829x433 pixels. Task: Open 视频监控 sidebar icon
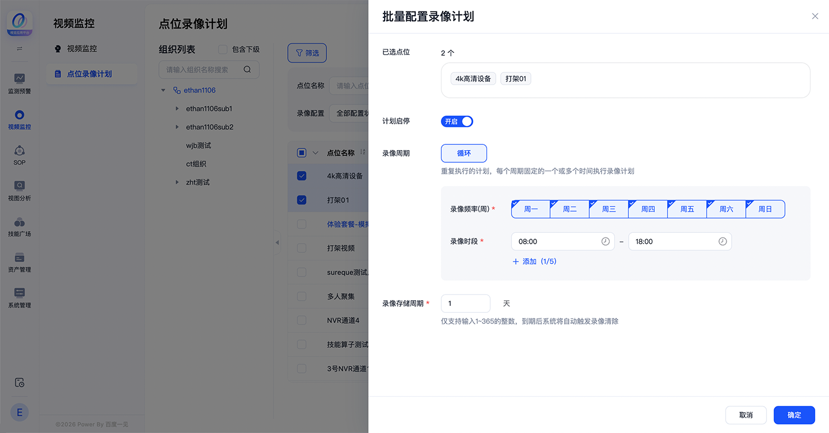20,119
